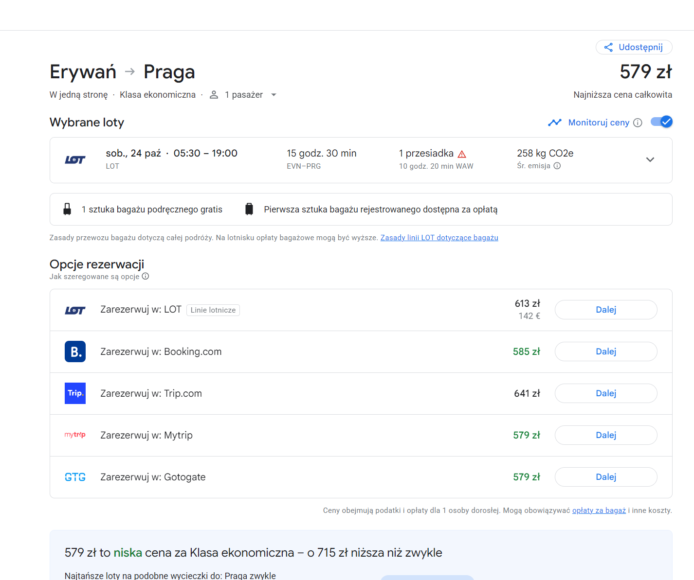Click the price tracking graph icon
Screen dimensions: 694x580
click(554, 123)
